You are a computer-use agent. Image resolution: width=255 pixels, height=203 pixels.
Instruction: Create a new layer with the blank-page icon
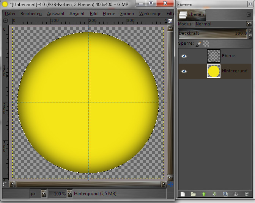pos(183,194)
